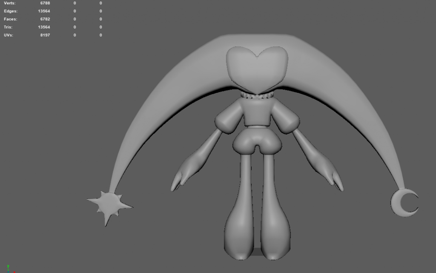This screenshot has width=436, height=273.
Task: Click the 13564 value in the Tris row
Action: coord(44,27)
